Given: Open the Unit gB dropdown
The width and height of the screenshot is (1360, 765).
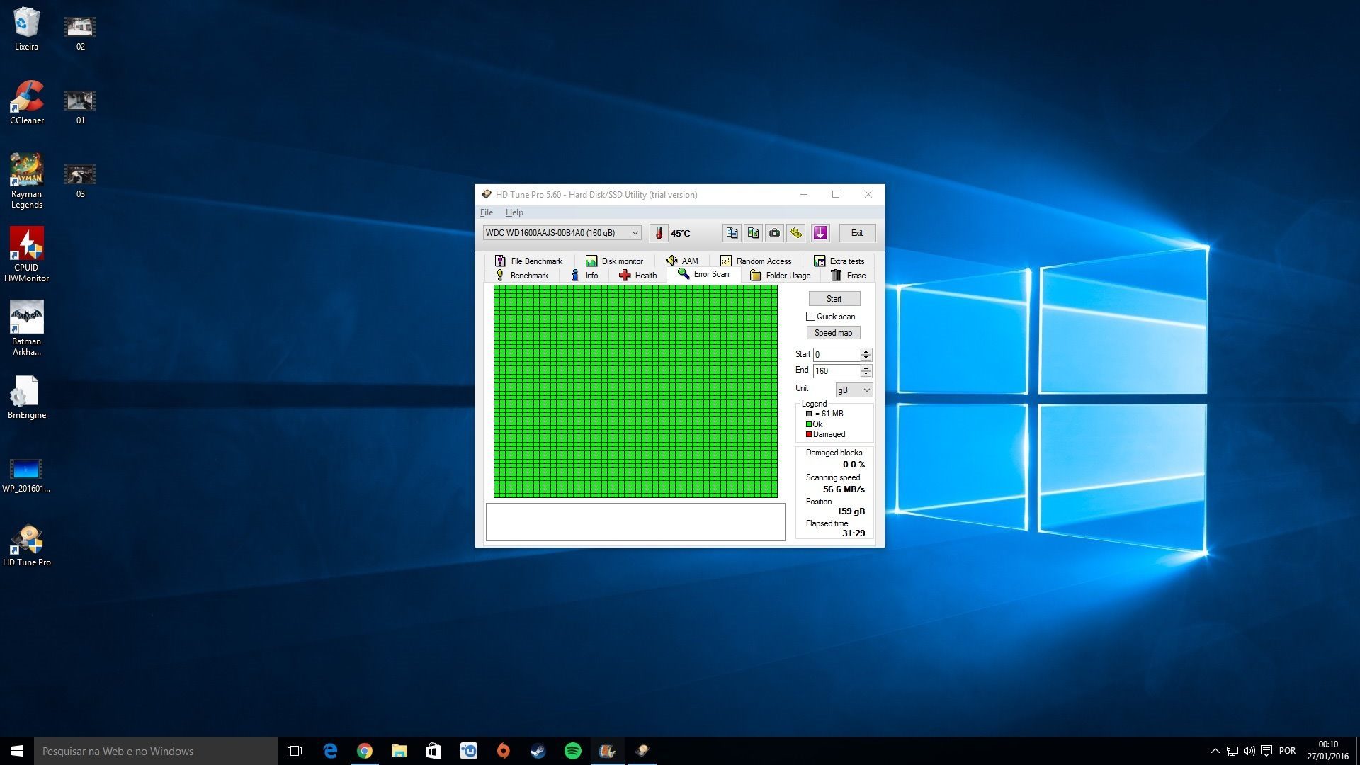Looking at the screenshot, I should click(854, 390).
